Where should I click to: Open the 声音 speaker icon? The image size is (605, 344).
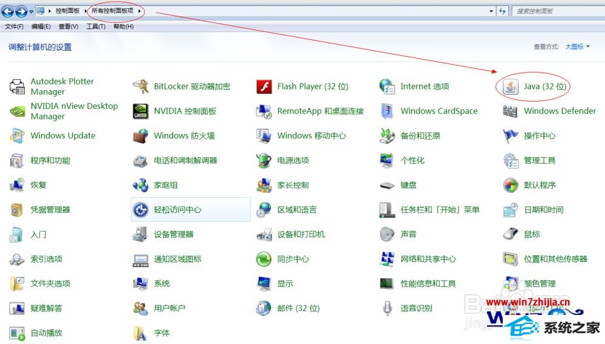click(387, 235)
